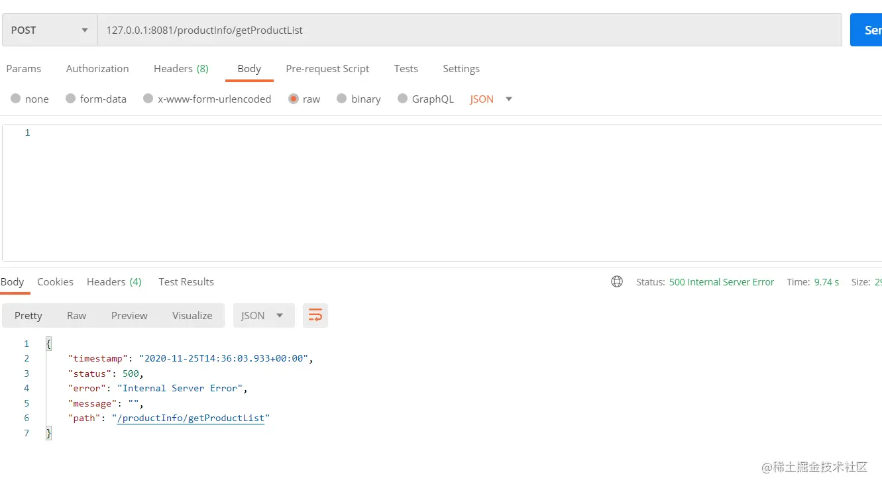Click the "timestamp" key in response
Viewport: 882px width, 488px height.
(x=98, y=358)
